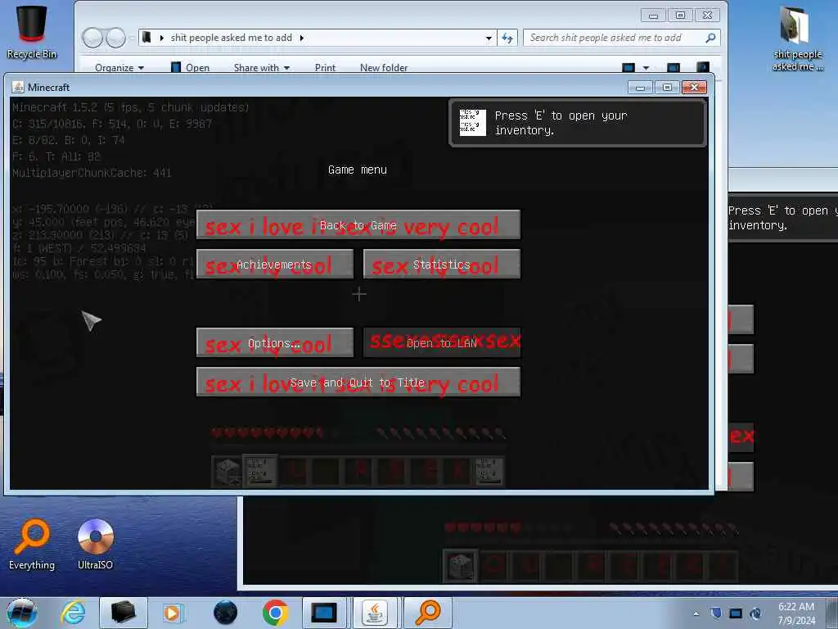Click the Explorer refresh button

click(507, 38)
